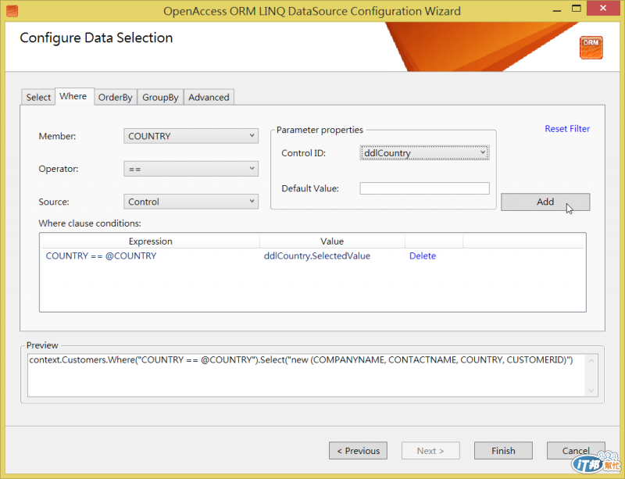Click the Reset Filter link

tap(567, 128)
